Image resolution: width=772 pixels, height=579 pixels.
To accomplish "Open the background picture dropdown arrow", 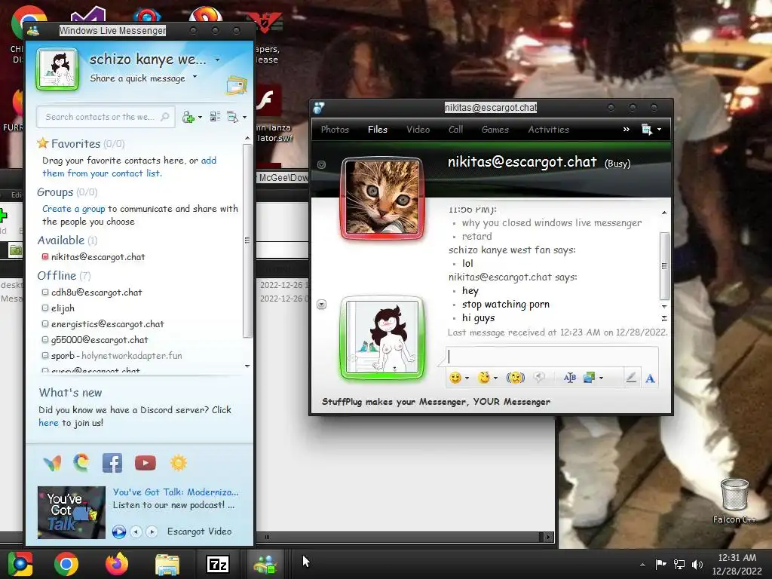I will coord(601,378).
